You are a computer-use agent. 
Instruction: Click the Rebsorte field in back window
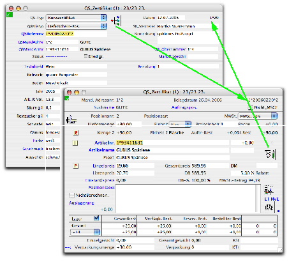(77, 75)
